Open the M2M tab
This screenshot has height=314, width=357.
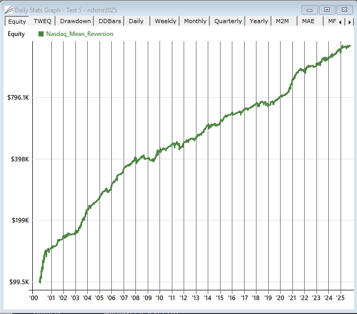pyautogui.click(x=282, y=21)
